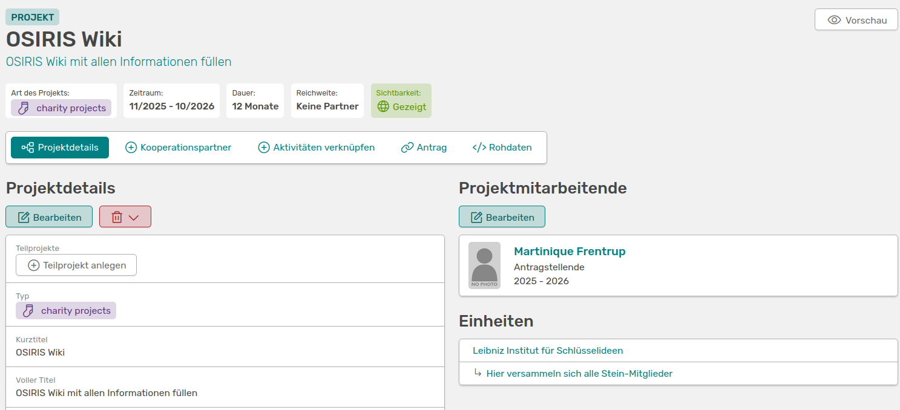Click the pencil icon in the Projektdetails Bearbeiten button
900x410 pixels.
coord(24,217)
